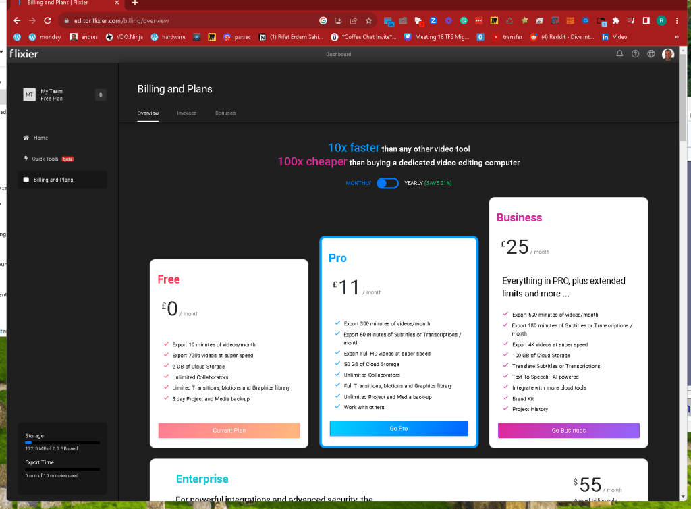Select the Enterprise plan heading
This screenshot has width=691, height=509.
click(202, 479)
